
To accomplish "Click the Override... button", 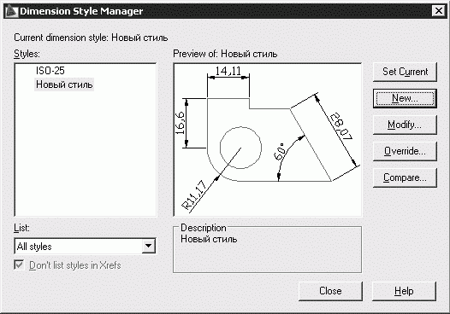I will 405,151.
